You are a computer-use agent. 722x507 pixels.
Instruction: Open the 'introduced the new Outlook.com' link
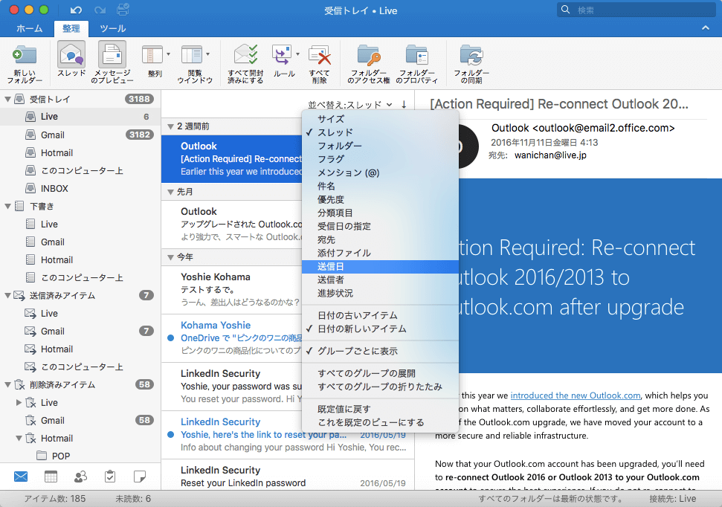[575, 395]
